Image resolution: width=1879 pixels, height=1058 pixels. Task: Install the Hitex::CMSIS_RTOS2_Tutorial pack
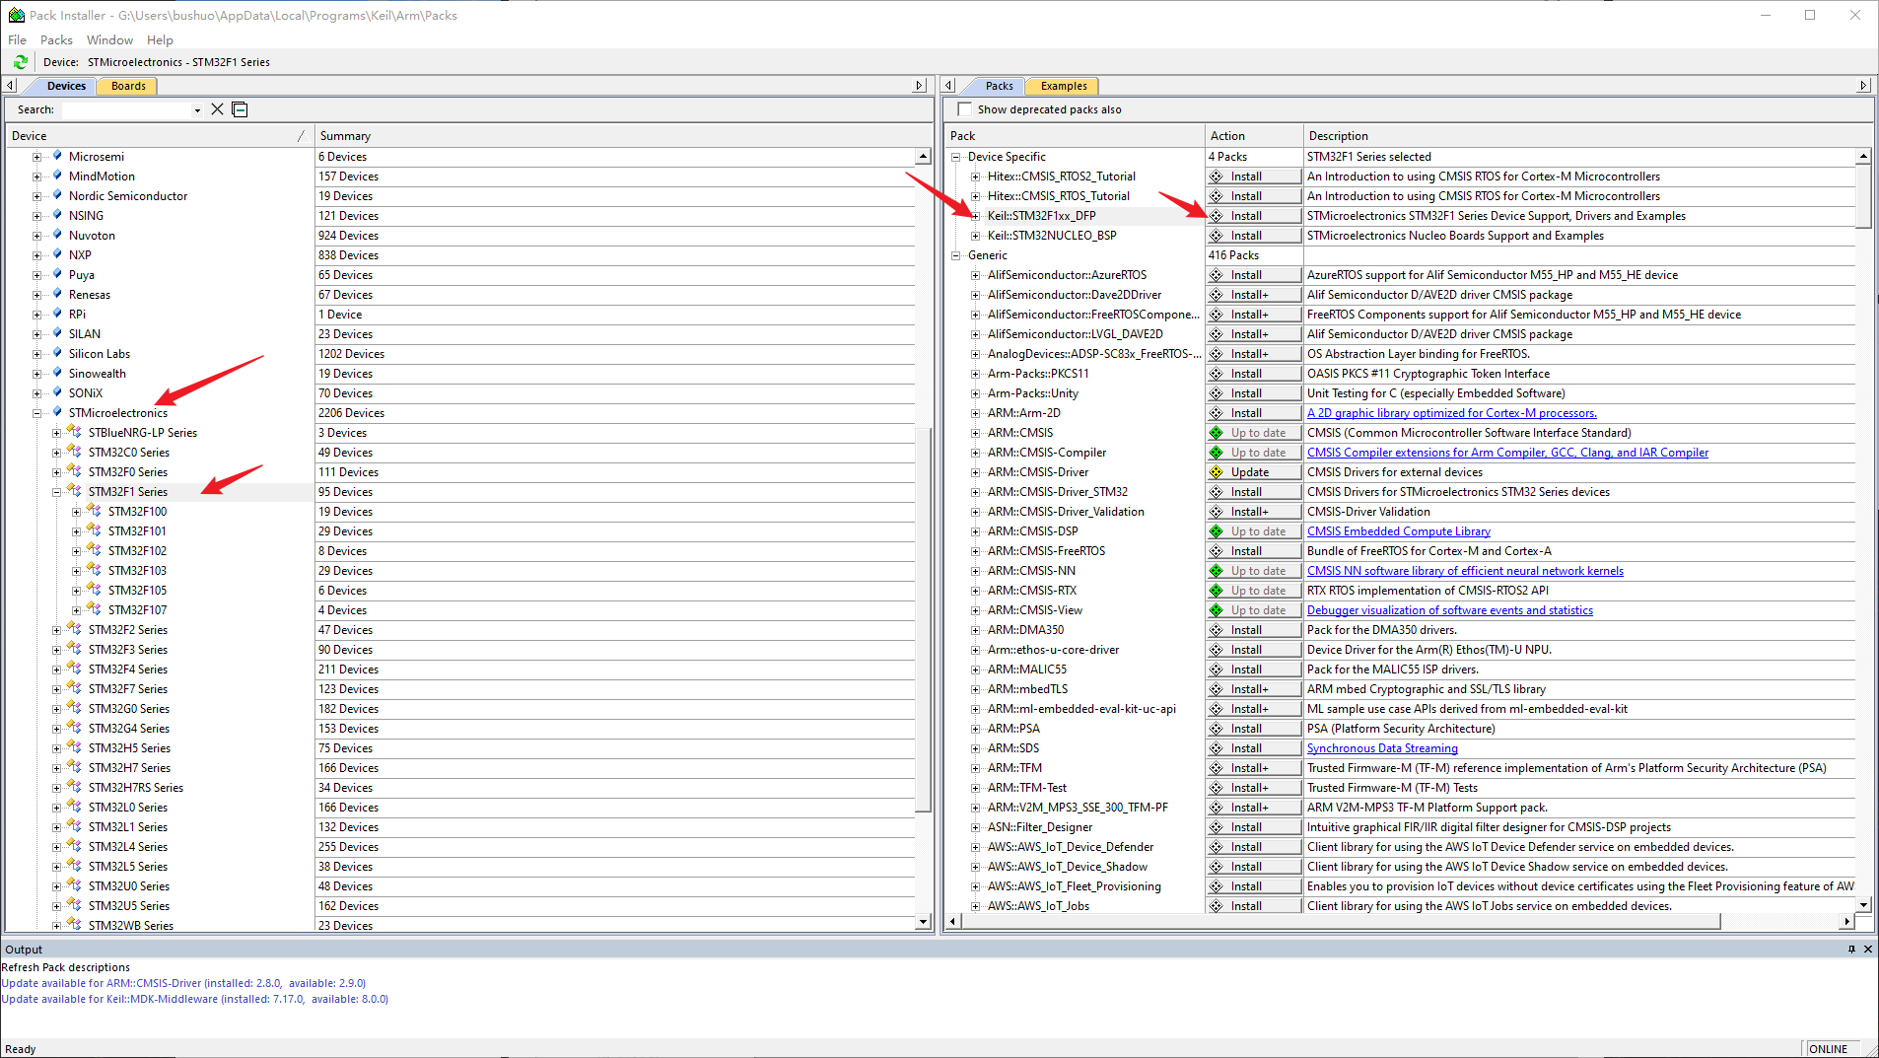pos(1254,176)
